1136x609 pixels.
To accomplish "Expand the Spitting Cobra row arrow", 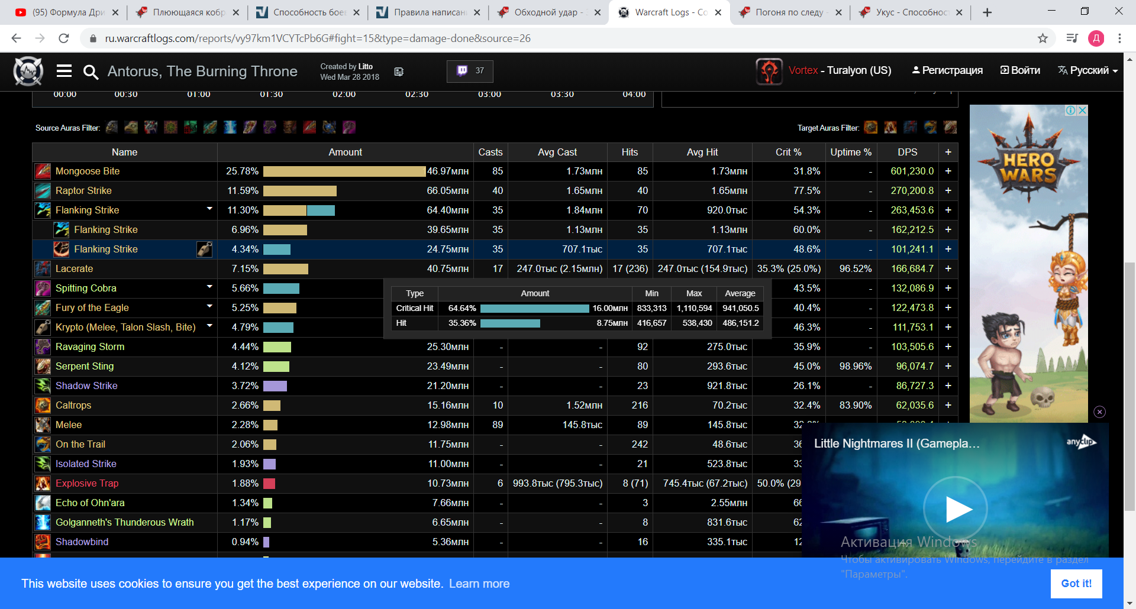I will [209, 287].
